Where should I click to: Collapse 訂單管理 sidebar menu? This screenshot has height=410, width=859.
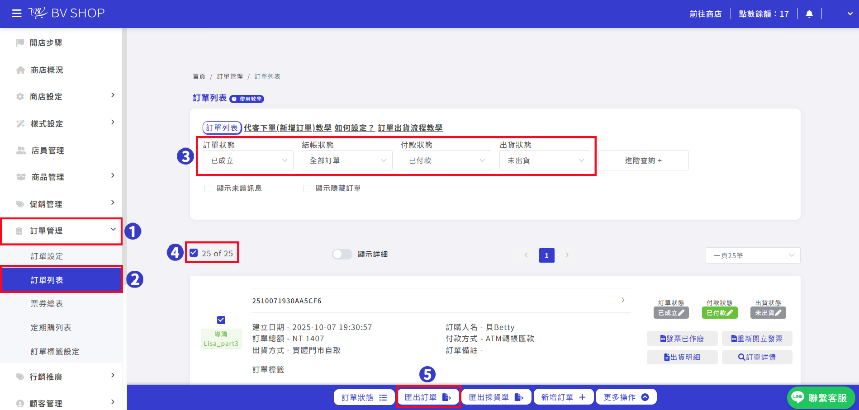click(61, 231)
